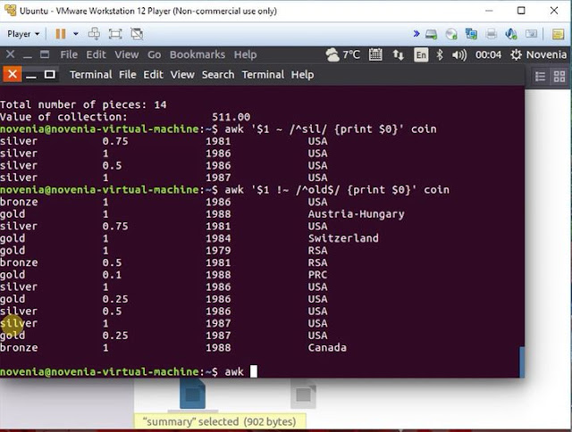This screenshot has width=572, height=432.
Task: Open the second Terminal menu before Help
Action: tap(263, 75)
